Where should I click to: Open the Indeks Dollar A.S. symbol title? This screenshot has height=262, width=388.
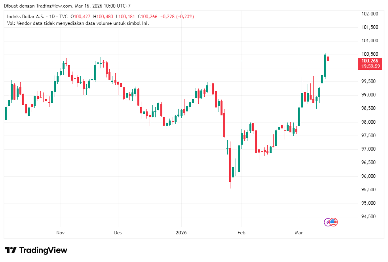(x=26, y=17)
